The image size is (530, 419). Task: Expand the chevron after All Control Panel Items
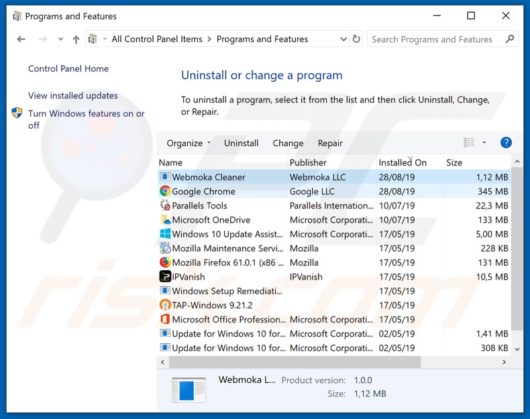(209, 39)
